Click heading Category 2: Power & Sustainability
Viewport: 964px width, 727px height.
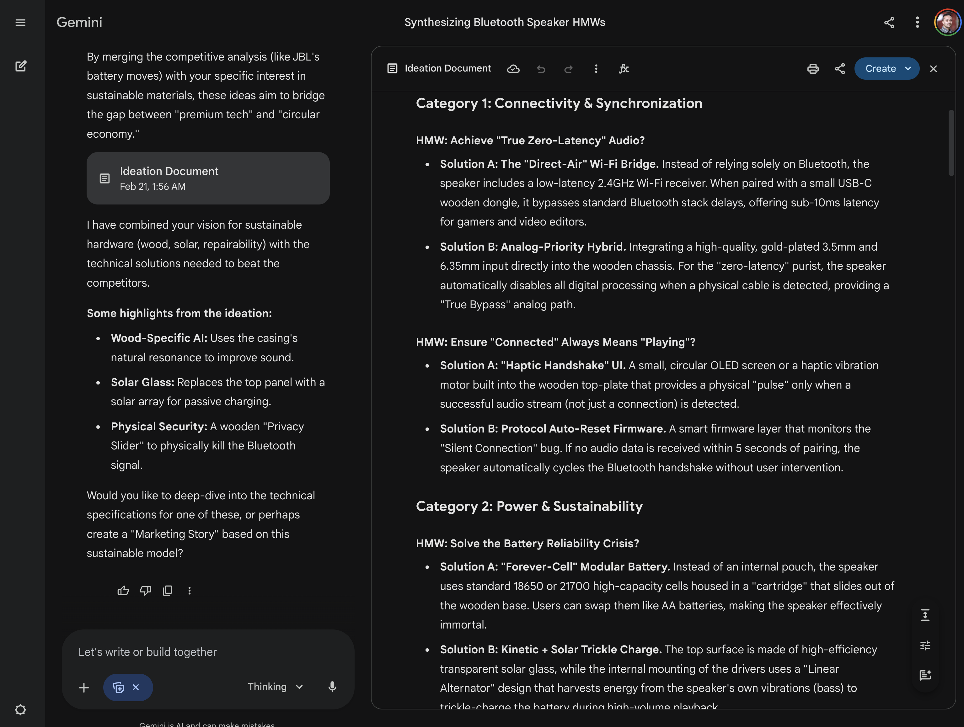point(529,506)
